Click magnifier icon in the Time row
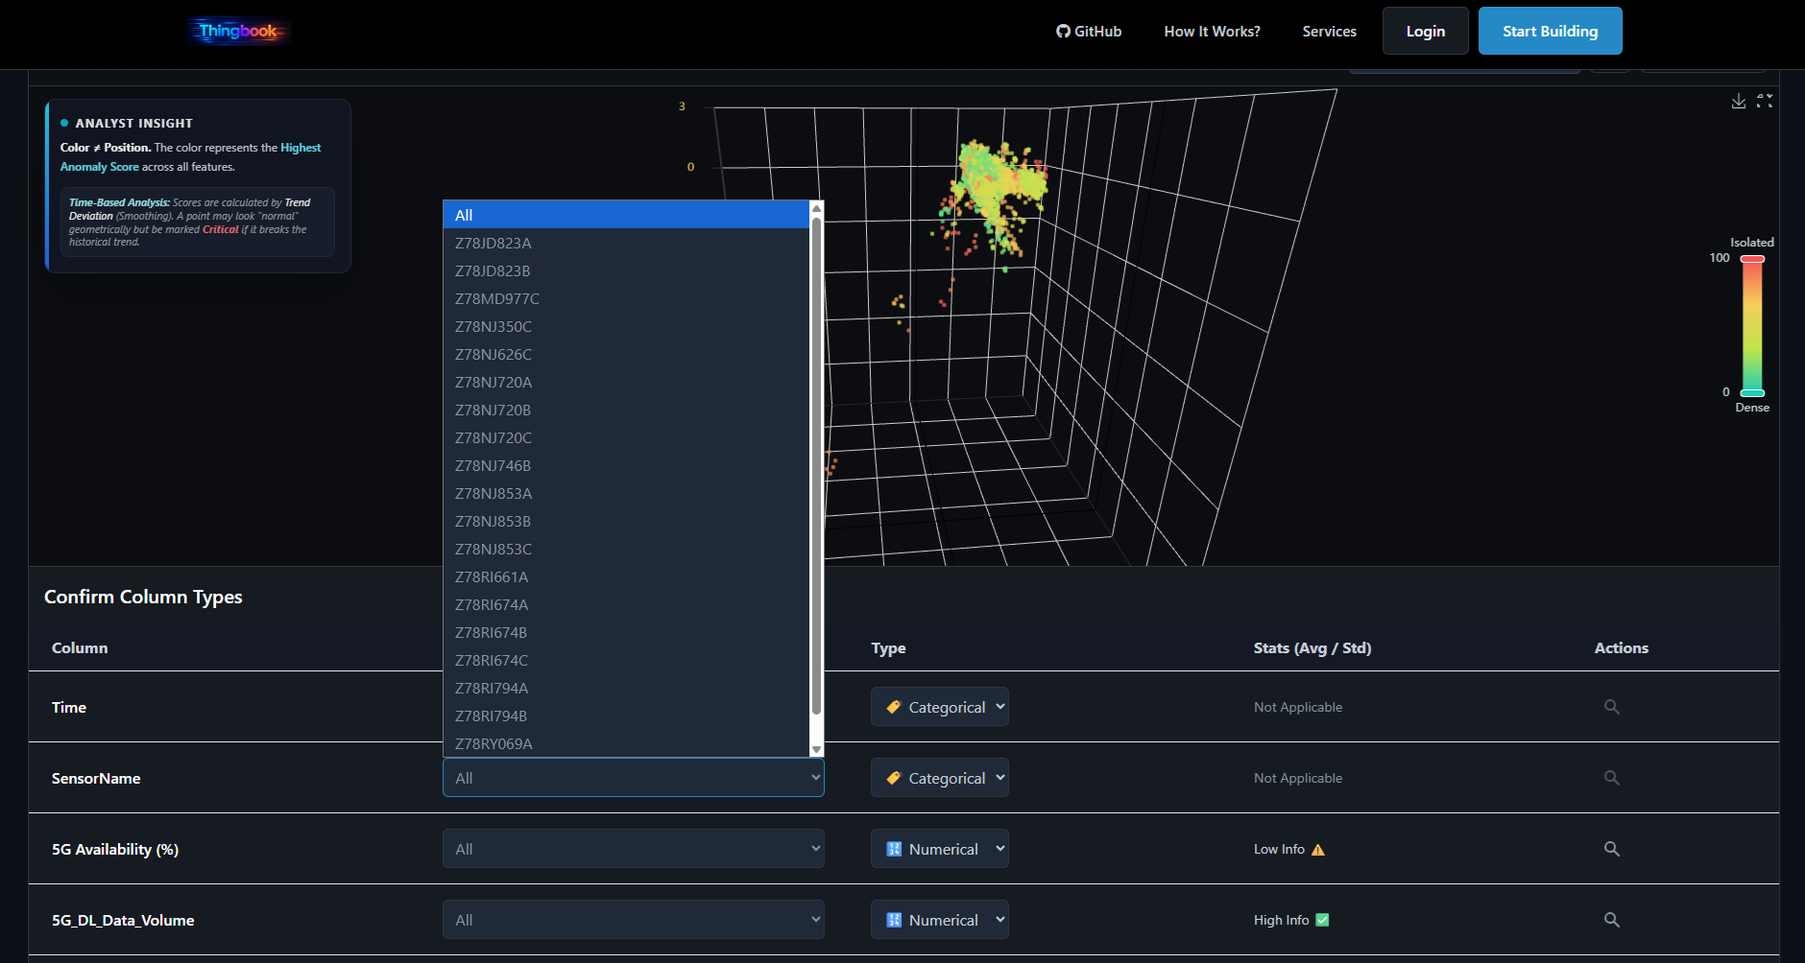 point(1611,707)
